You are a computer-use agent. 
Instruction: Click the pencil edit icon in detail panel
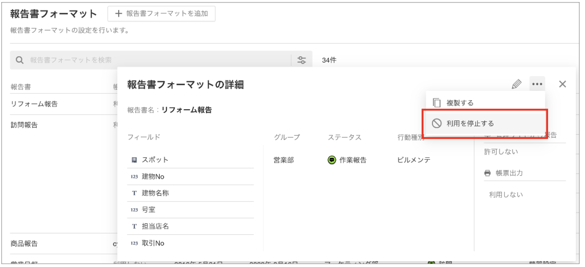516,85
